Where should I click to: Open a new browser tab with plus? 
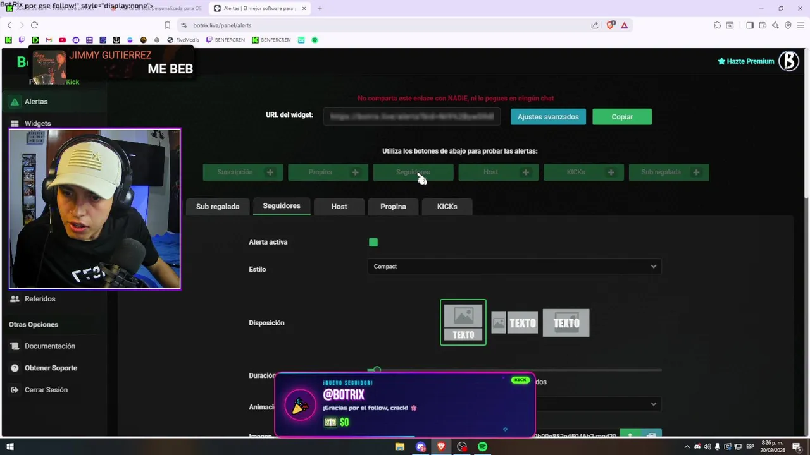tap(320, 8)
